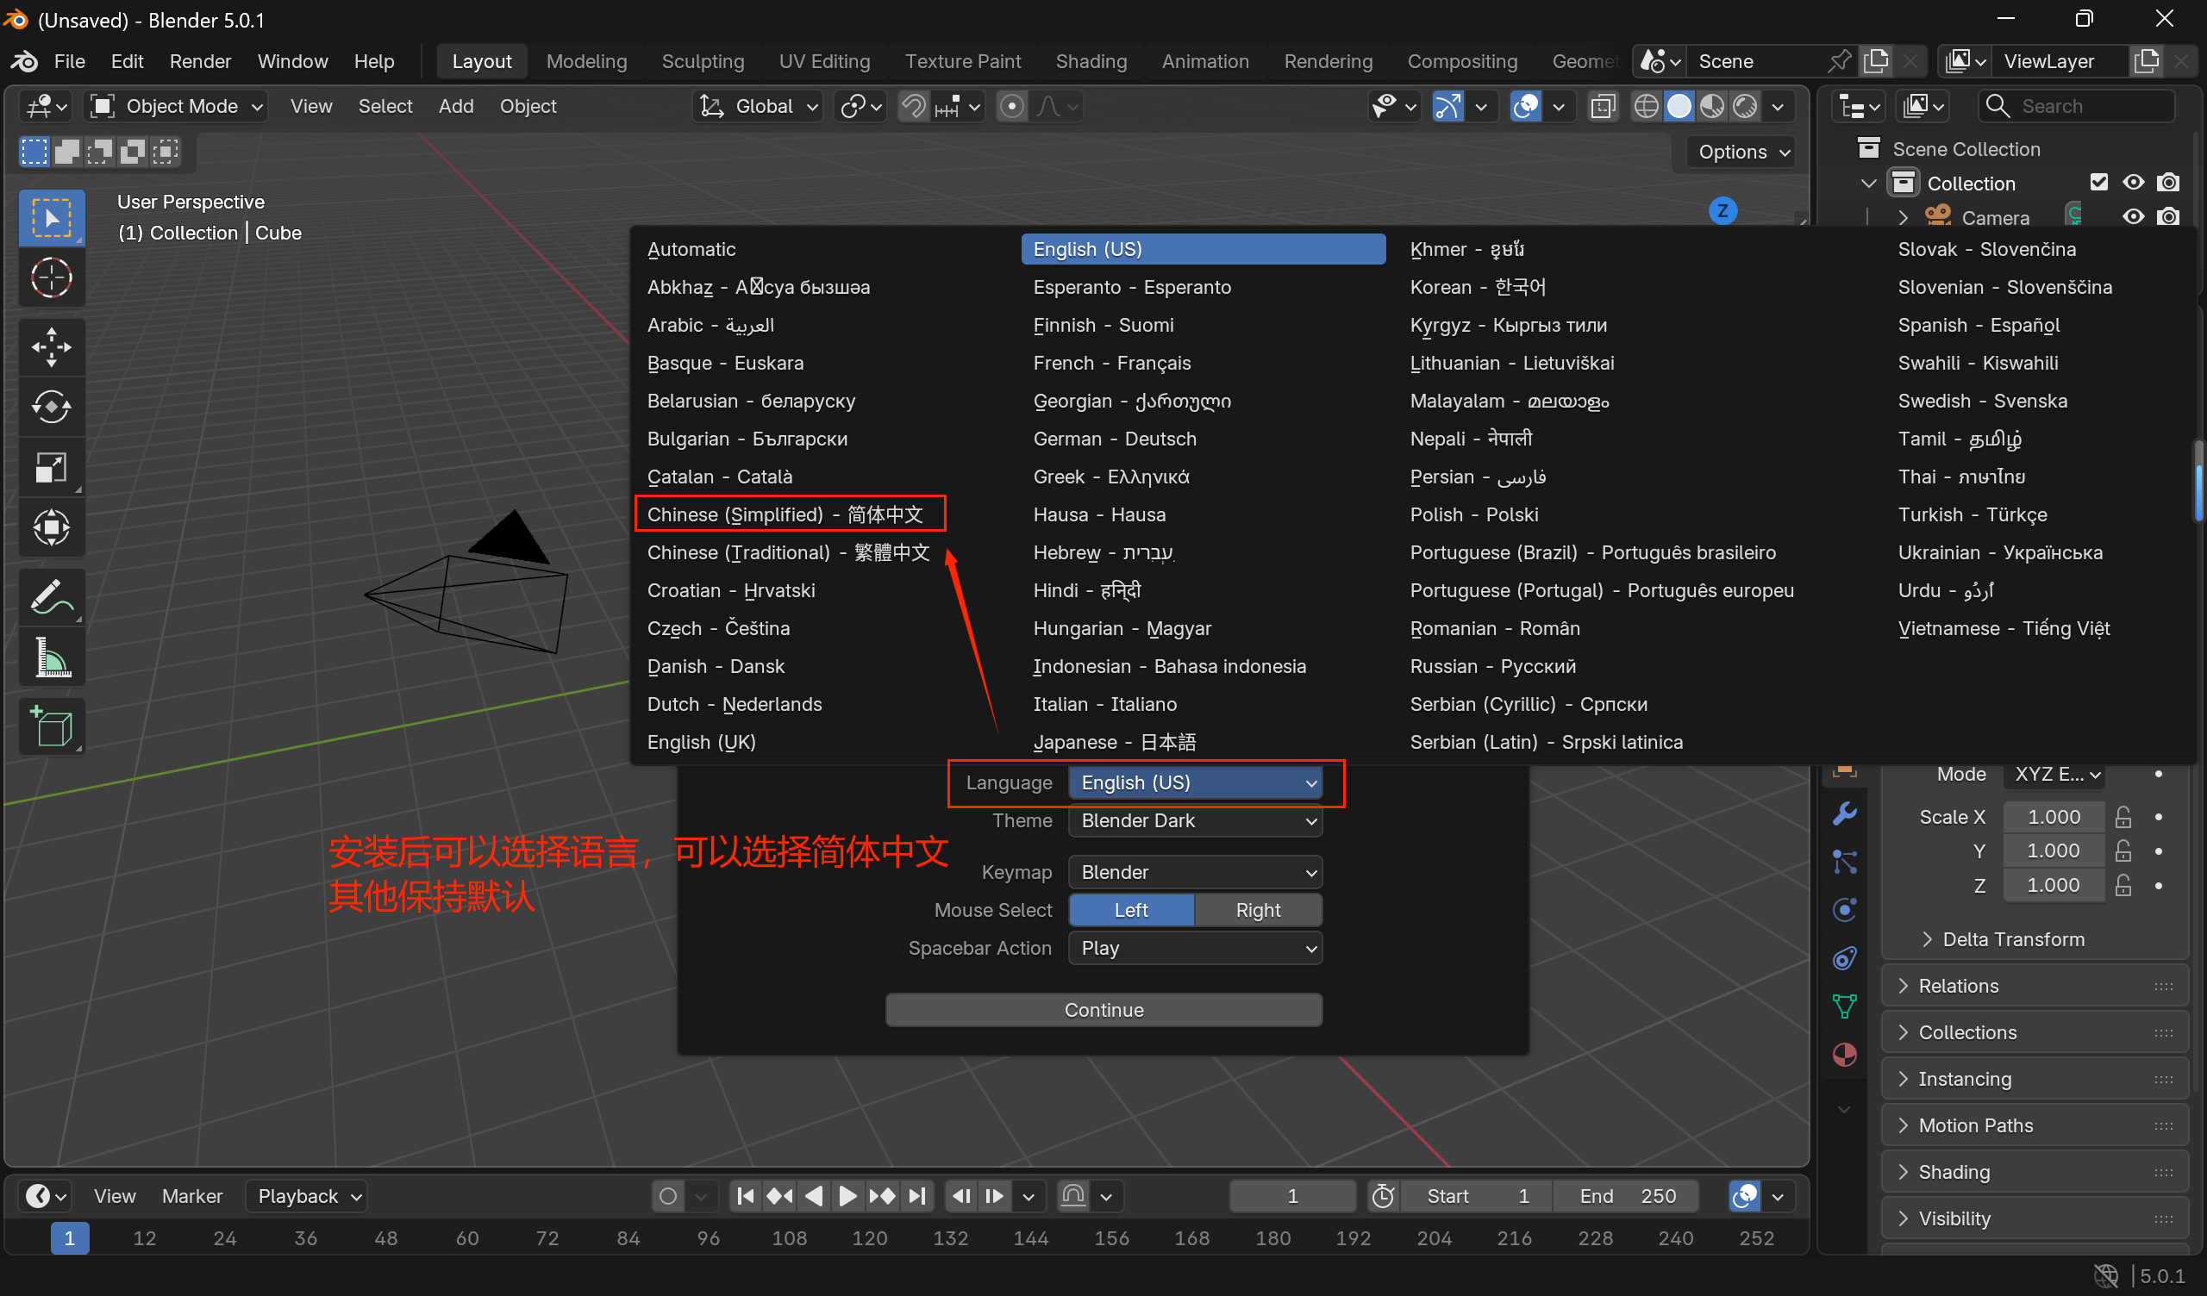Select the Move tool in toolbar

pyautogui.click(x=51, y=346)
